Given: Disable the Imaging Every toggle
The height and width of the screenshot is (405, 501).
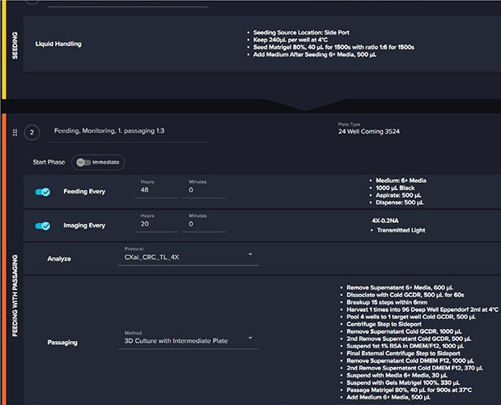Looking at the screenshot, I should coord(43,226).
